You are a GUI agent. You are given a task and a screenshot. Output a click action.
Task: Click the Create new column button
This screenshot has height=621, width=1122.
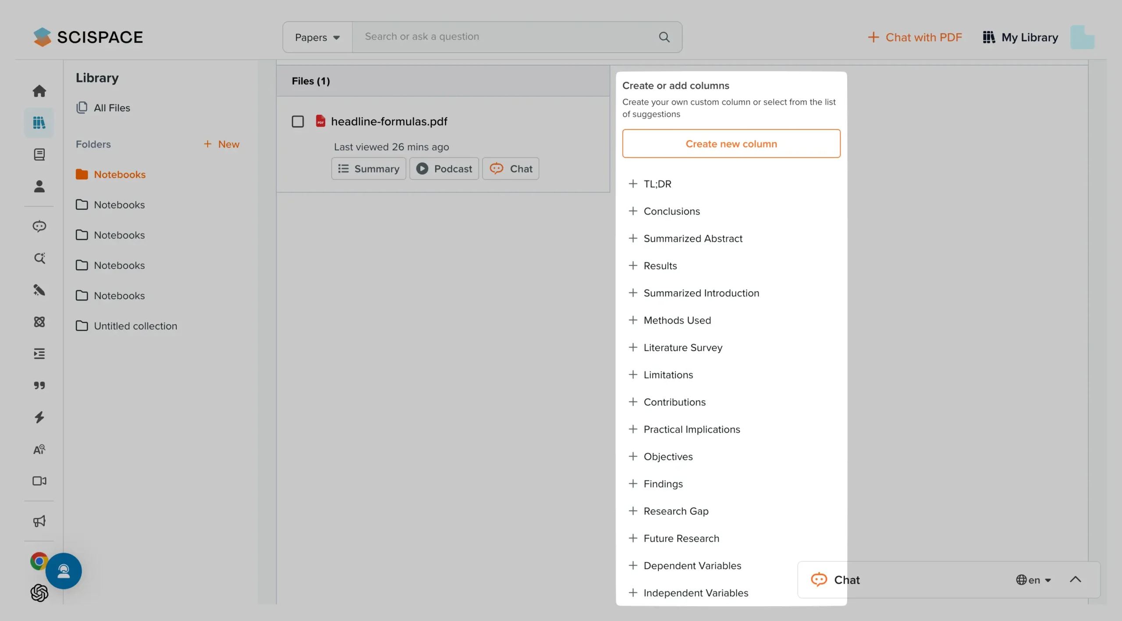coord(731,144)
